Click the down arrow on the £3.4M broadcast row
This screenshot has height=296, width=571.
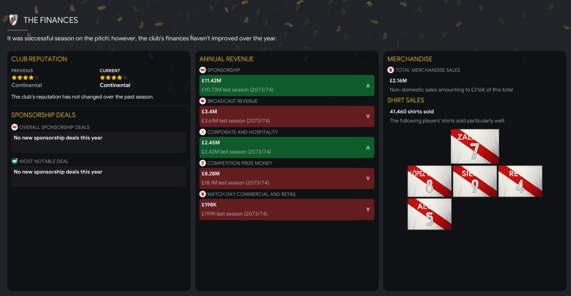(x=368, y=117)
